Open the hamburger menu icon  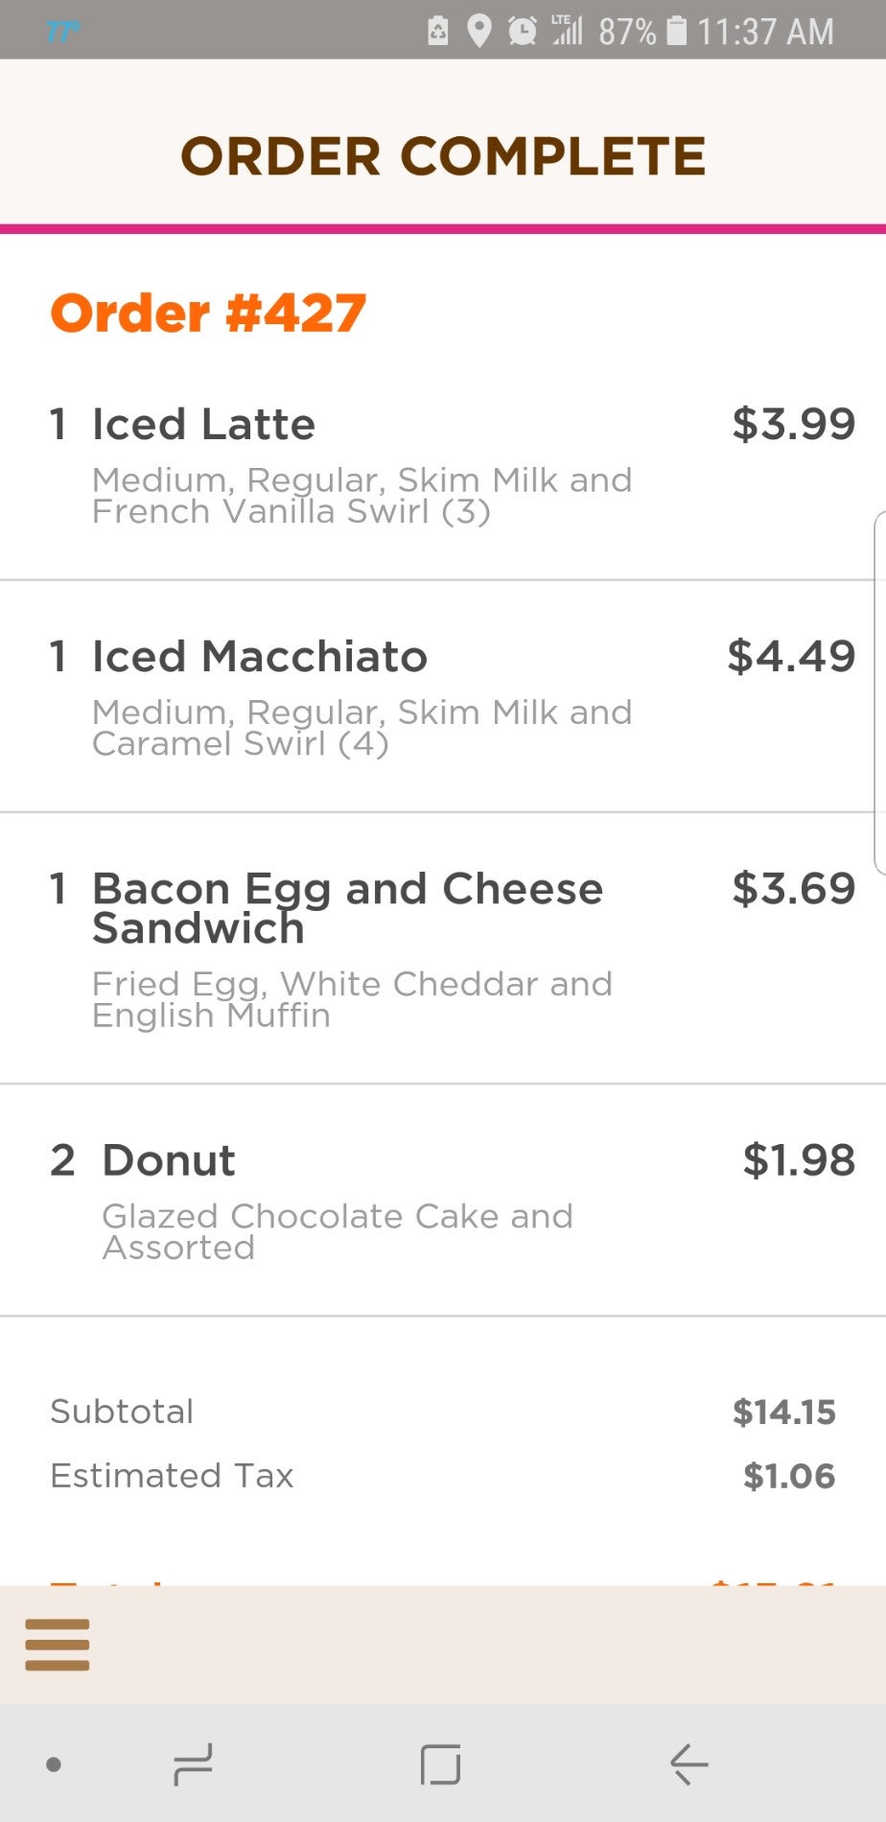[x=58, y=1644]
